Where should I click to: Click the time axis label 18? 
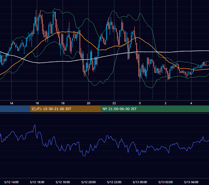coord(63,103)
